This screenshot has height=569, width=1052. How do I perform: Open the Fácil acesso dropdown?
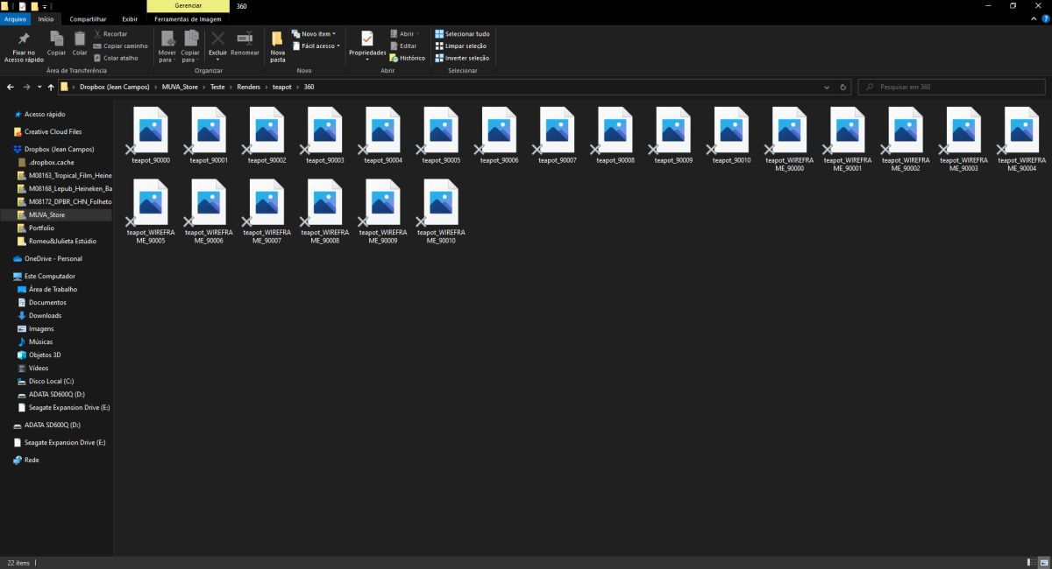[315, 46]
